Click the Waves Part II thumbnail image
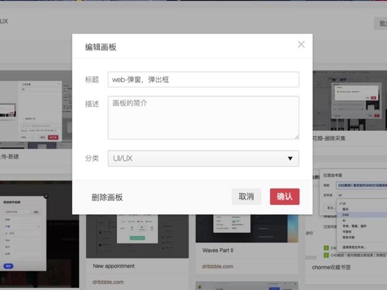387x290 pixels. [x=247, y=228]
